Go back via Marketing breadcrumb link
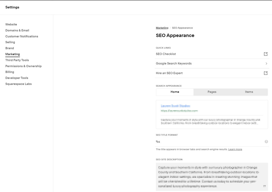This screenshot has width=272, height=192. 162,28
